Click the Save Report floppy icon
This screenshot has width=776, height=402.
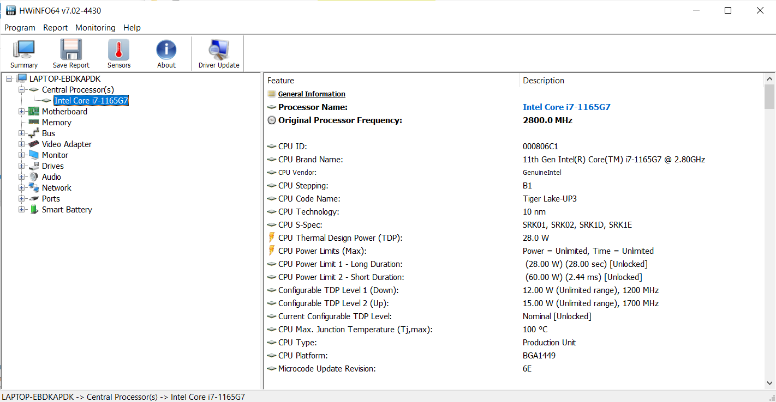pyautogui.click(x=71, y=50)
